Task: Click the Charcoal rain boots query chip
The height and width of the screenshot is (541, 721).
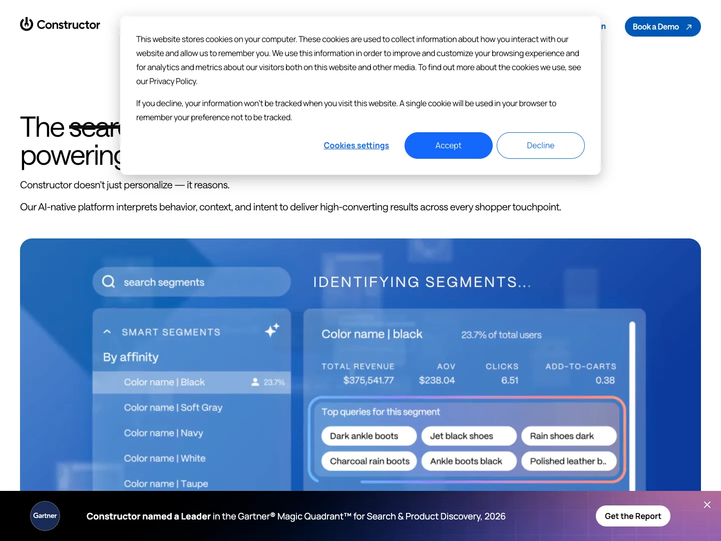Action: pos(369,461)
